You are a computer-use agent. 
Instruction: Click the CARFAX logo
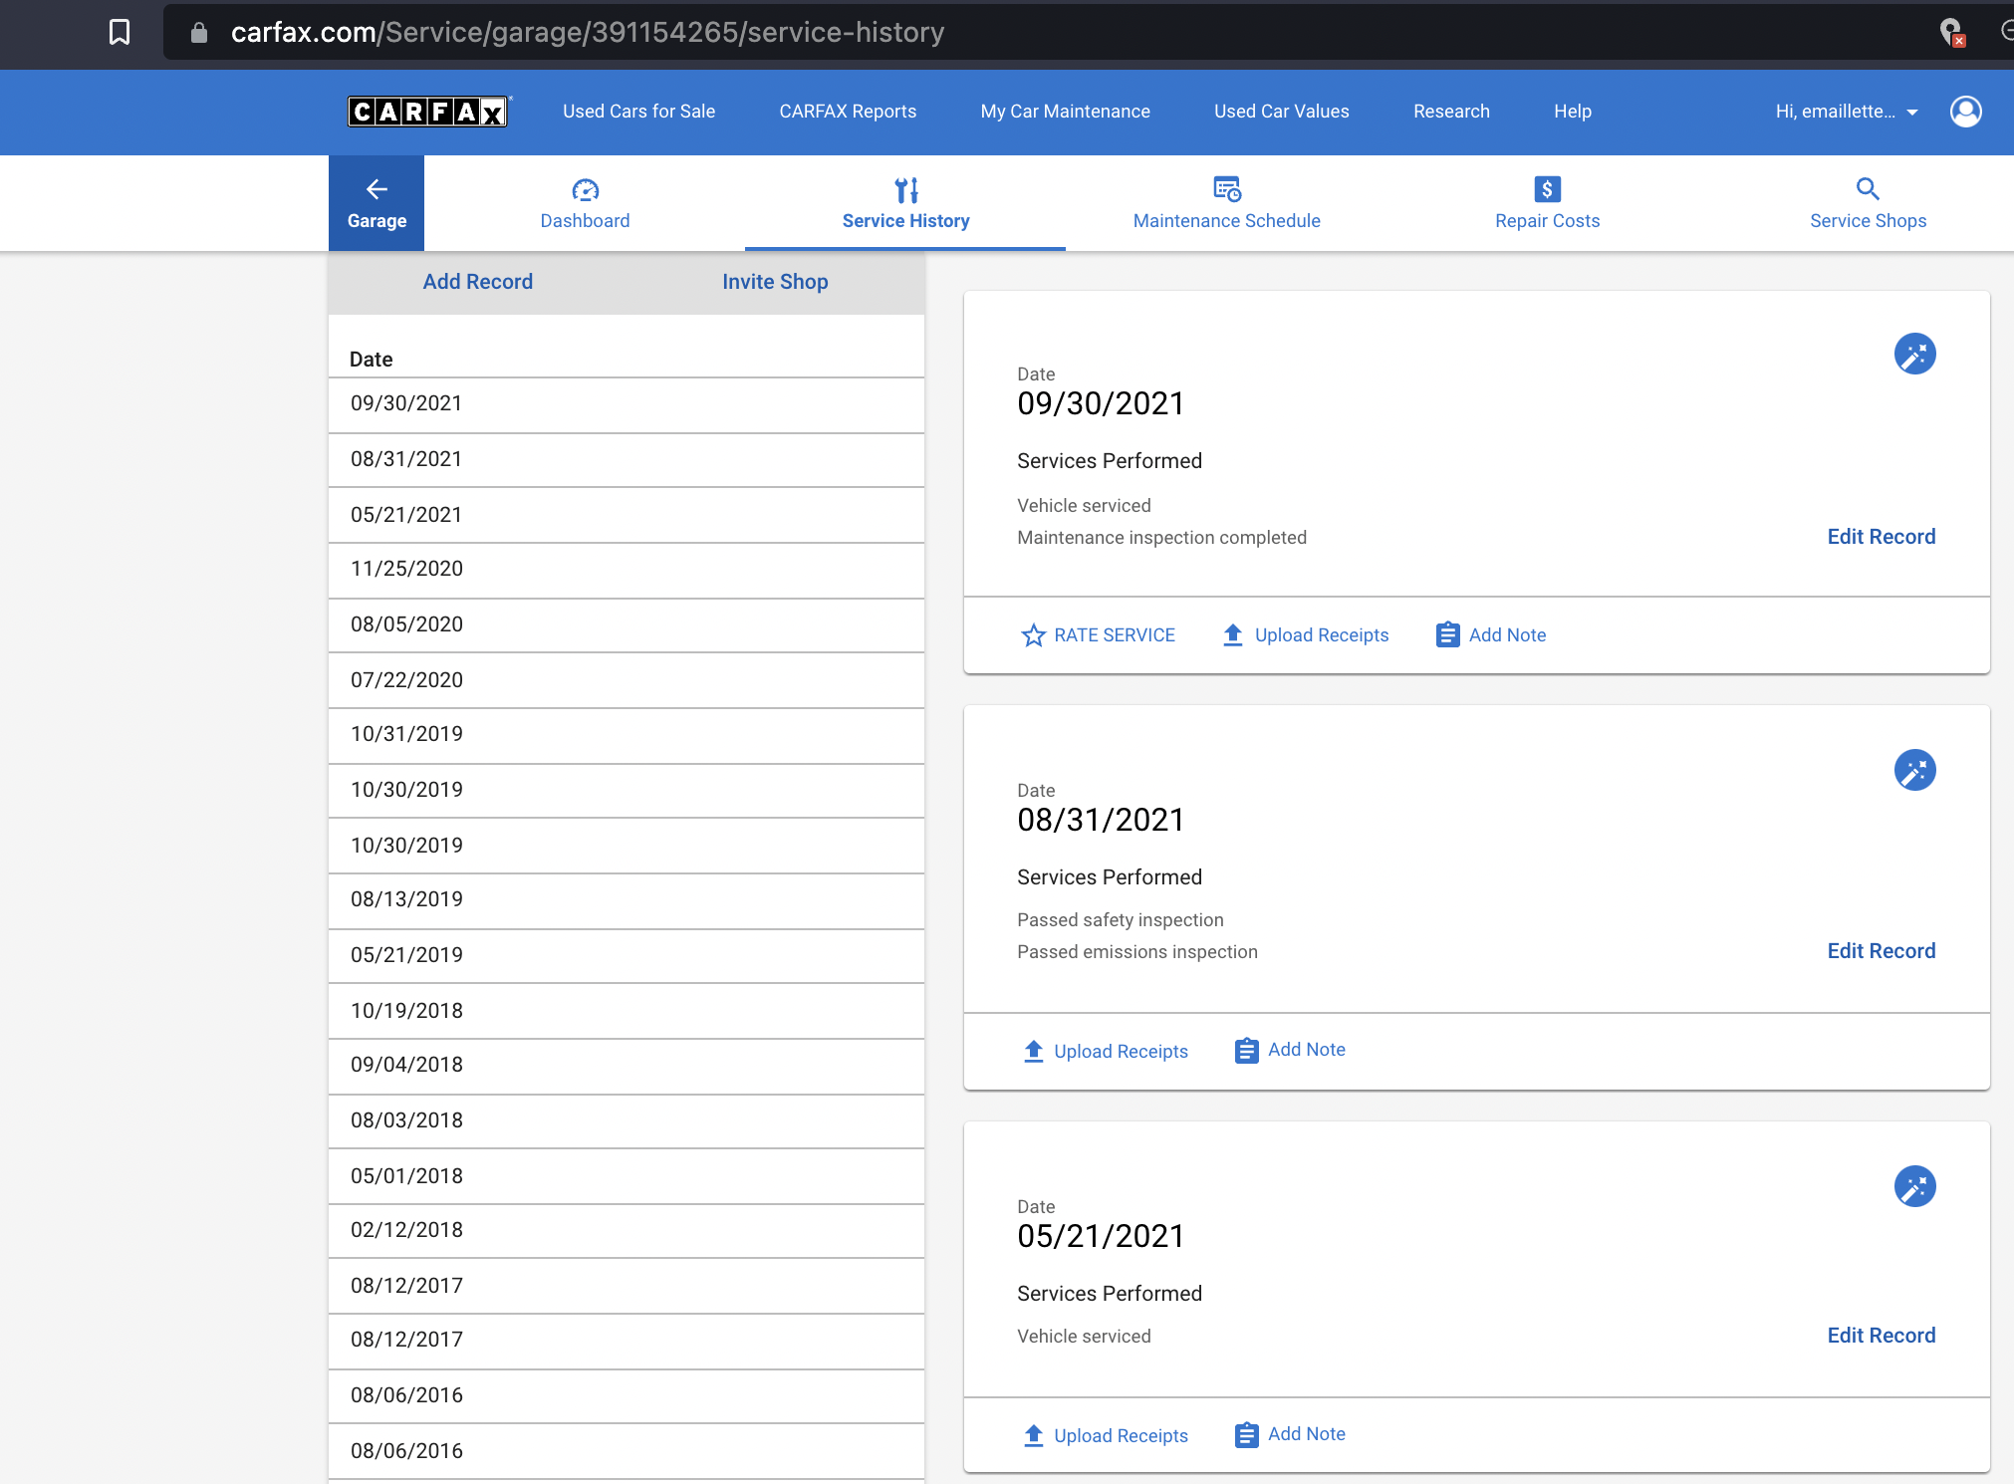click(428, 112)
